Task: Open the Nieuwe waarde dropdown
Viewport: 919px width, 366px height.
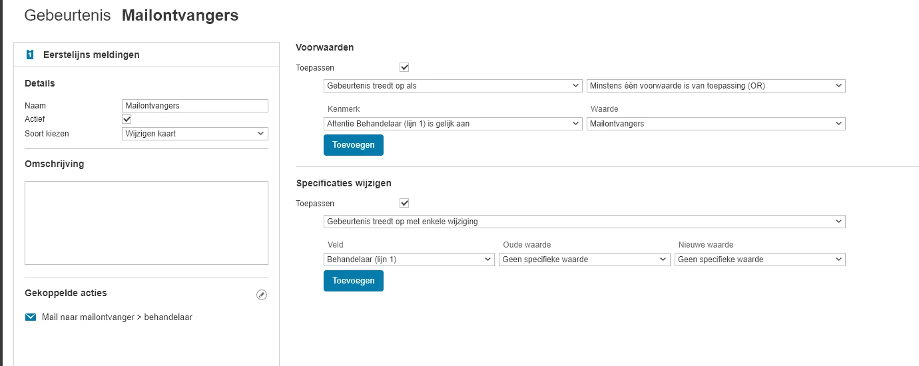Action: coord(759,260)
